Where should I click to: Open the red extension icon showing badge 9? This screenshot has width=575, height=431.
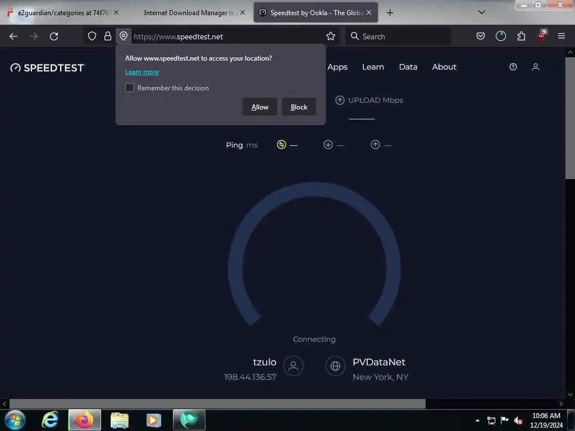[542, 35]
